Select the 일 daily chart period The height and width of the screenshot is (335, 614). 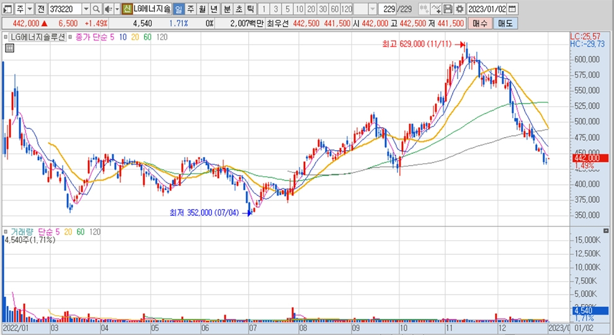179,9
